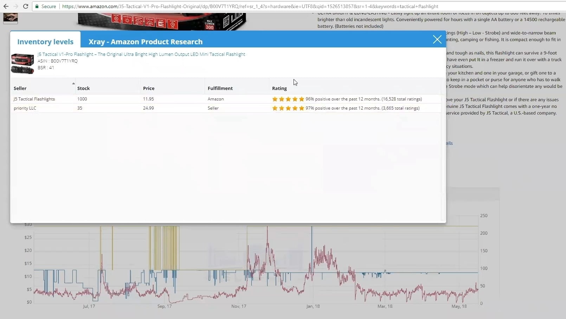
Task: Click Amazon fulfillment cell
Action: pos(216,99)
